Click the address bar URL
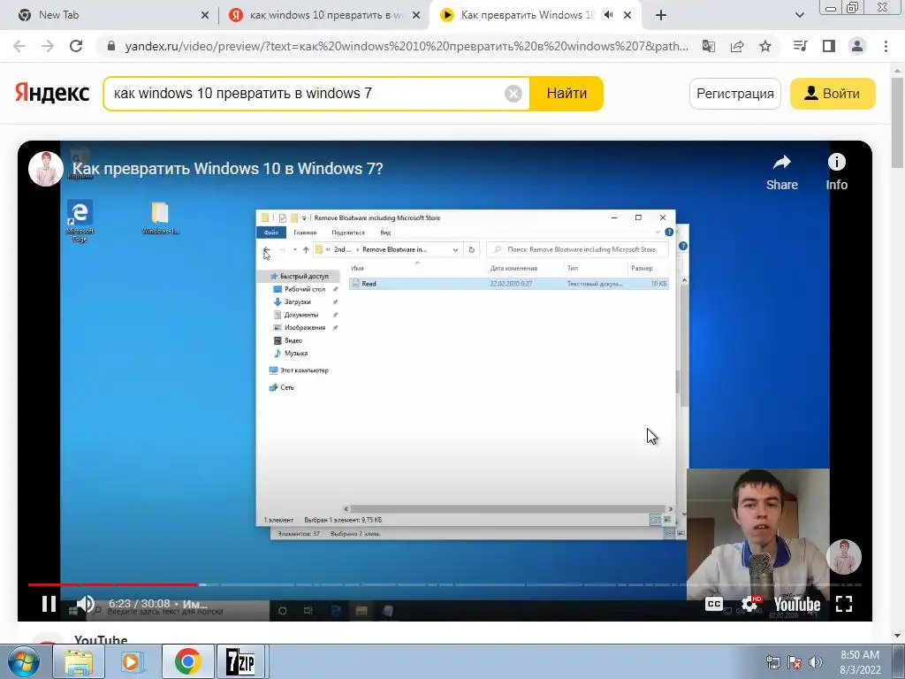Screen dimensions: 905x679 coord(407,46)
